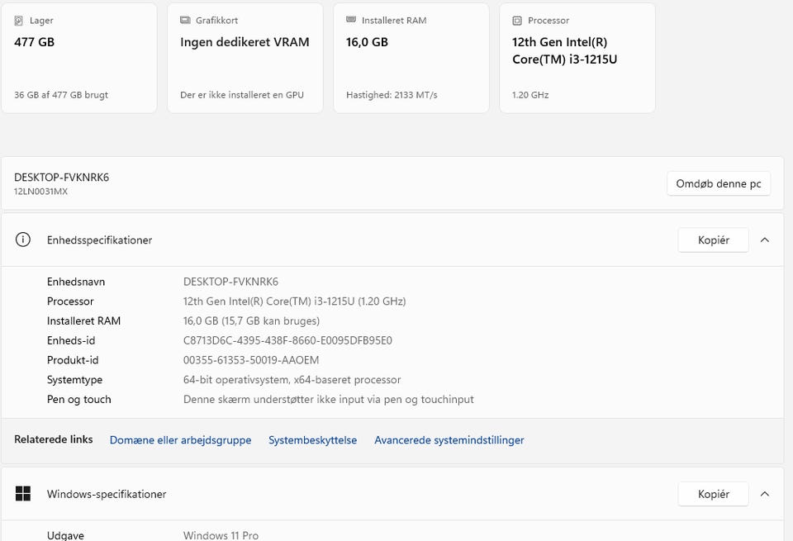Collapse the Windows-specifikationer section chevron
Viewport: 793px width, 541px height.
coord(765,494)
